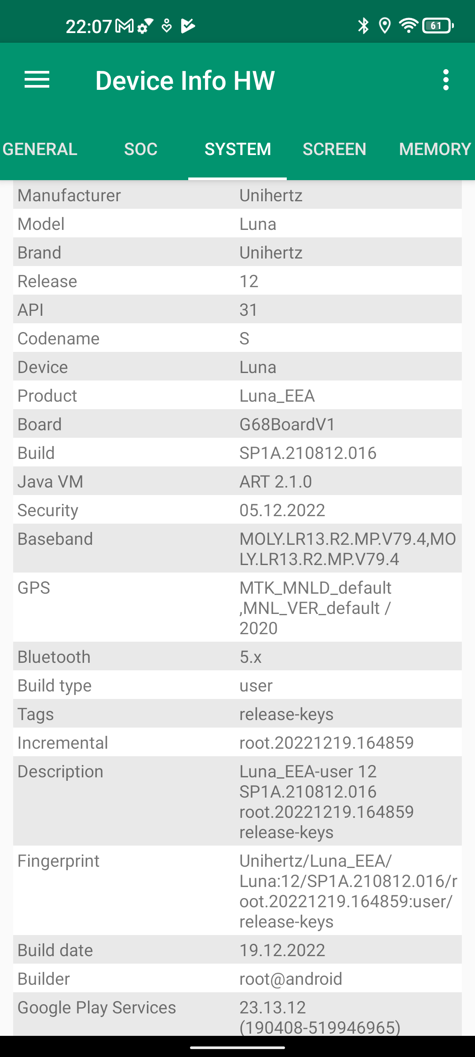475x1057 pixels.
Task: Tap the Bluetooth status icon
Action: tap(363, 26)
